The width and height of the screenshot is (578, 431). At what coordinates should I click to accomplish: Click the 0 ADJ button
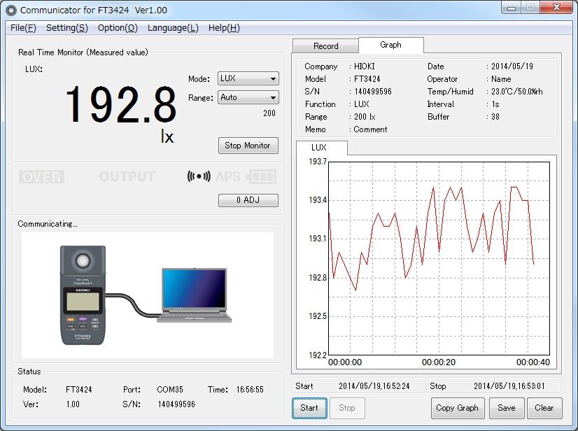point(248,200)
